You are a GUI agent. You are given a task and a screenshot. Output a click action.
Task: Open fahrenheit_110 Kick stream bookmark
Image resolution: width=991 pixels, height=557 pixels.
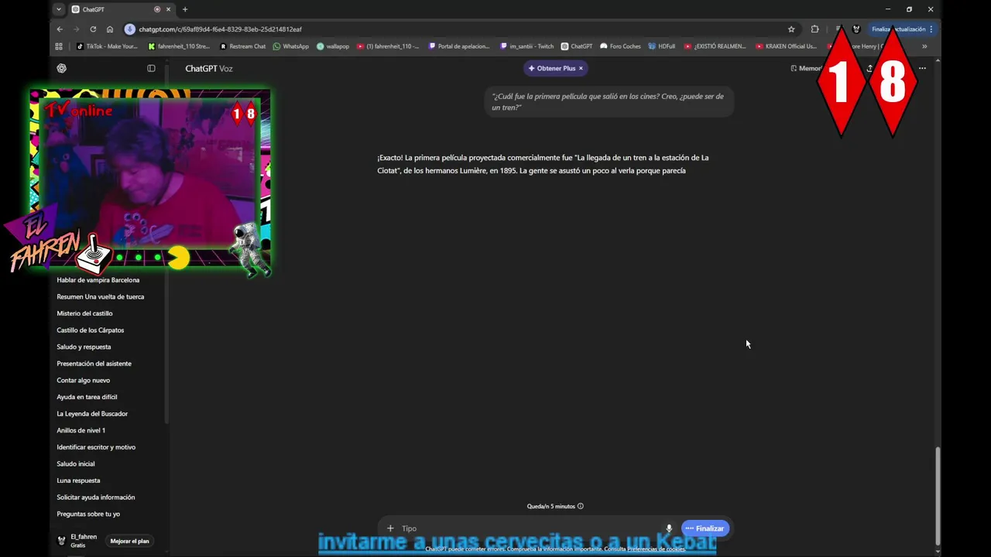coord(179,46)
